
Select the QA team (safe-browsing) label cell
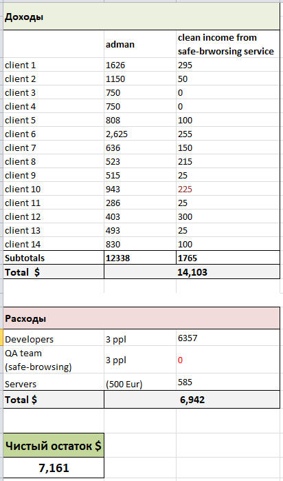[x=54, y=360]
